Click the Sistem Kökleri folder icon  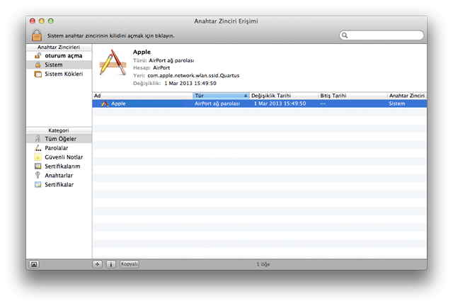[x=38, y=74]
